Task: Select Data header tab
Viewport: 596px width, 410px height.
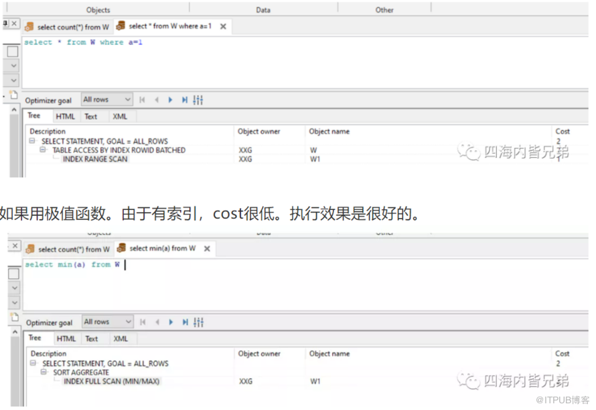Action: click(x=263, y=10)
